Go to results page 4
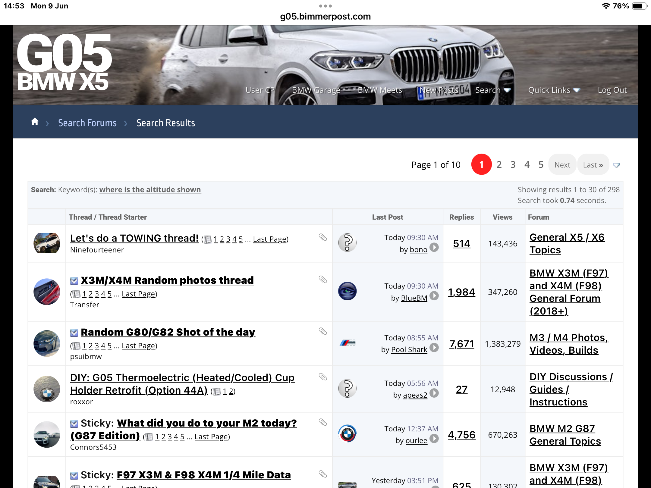Screen dimensions: 651x488 click(x=527, y=164)
